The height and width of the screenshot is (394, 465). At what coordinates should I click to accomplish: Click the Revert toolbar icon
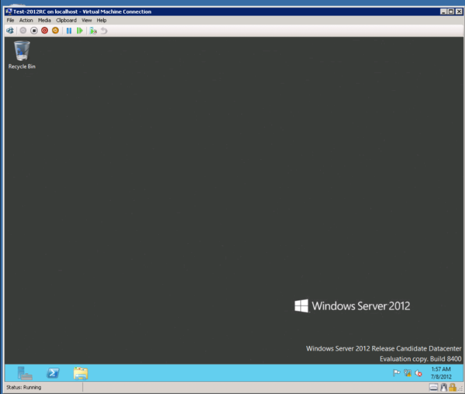pos(104,31)
